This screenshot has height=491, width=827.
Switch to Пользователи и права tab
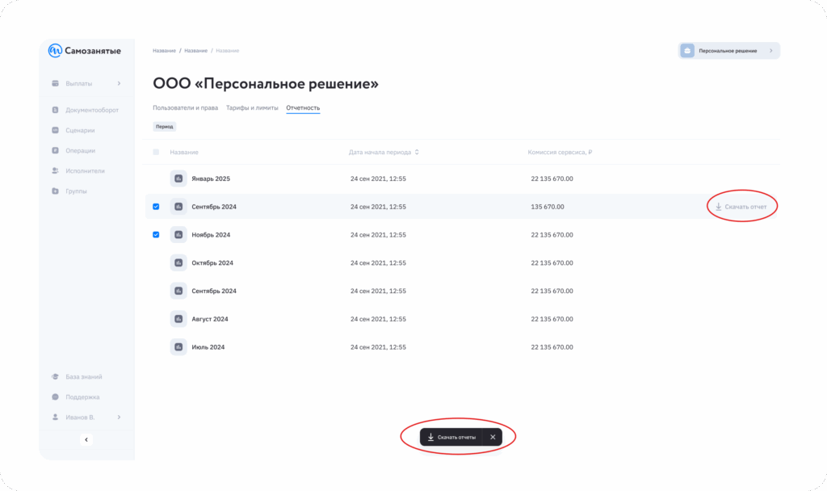point(185,107)
